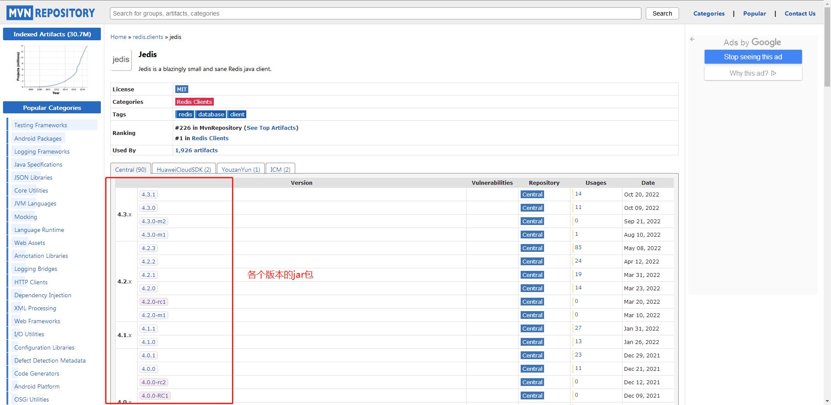Click the back arrow in ad panel
Viewport: 831px width, 405px height.
pyautogui.click(x=692, y=39)
